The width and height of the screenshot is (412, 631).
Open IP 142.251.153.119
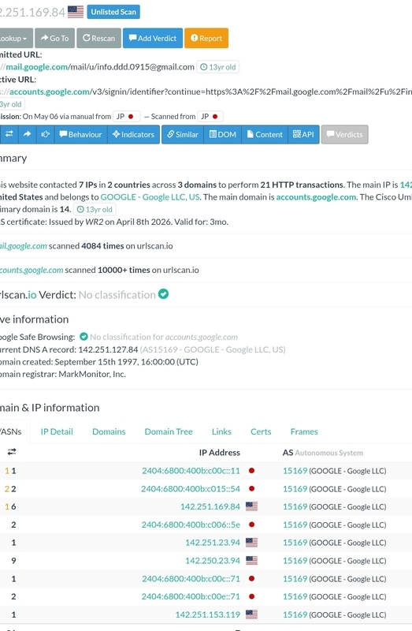coord(208,615)
